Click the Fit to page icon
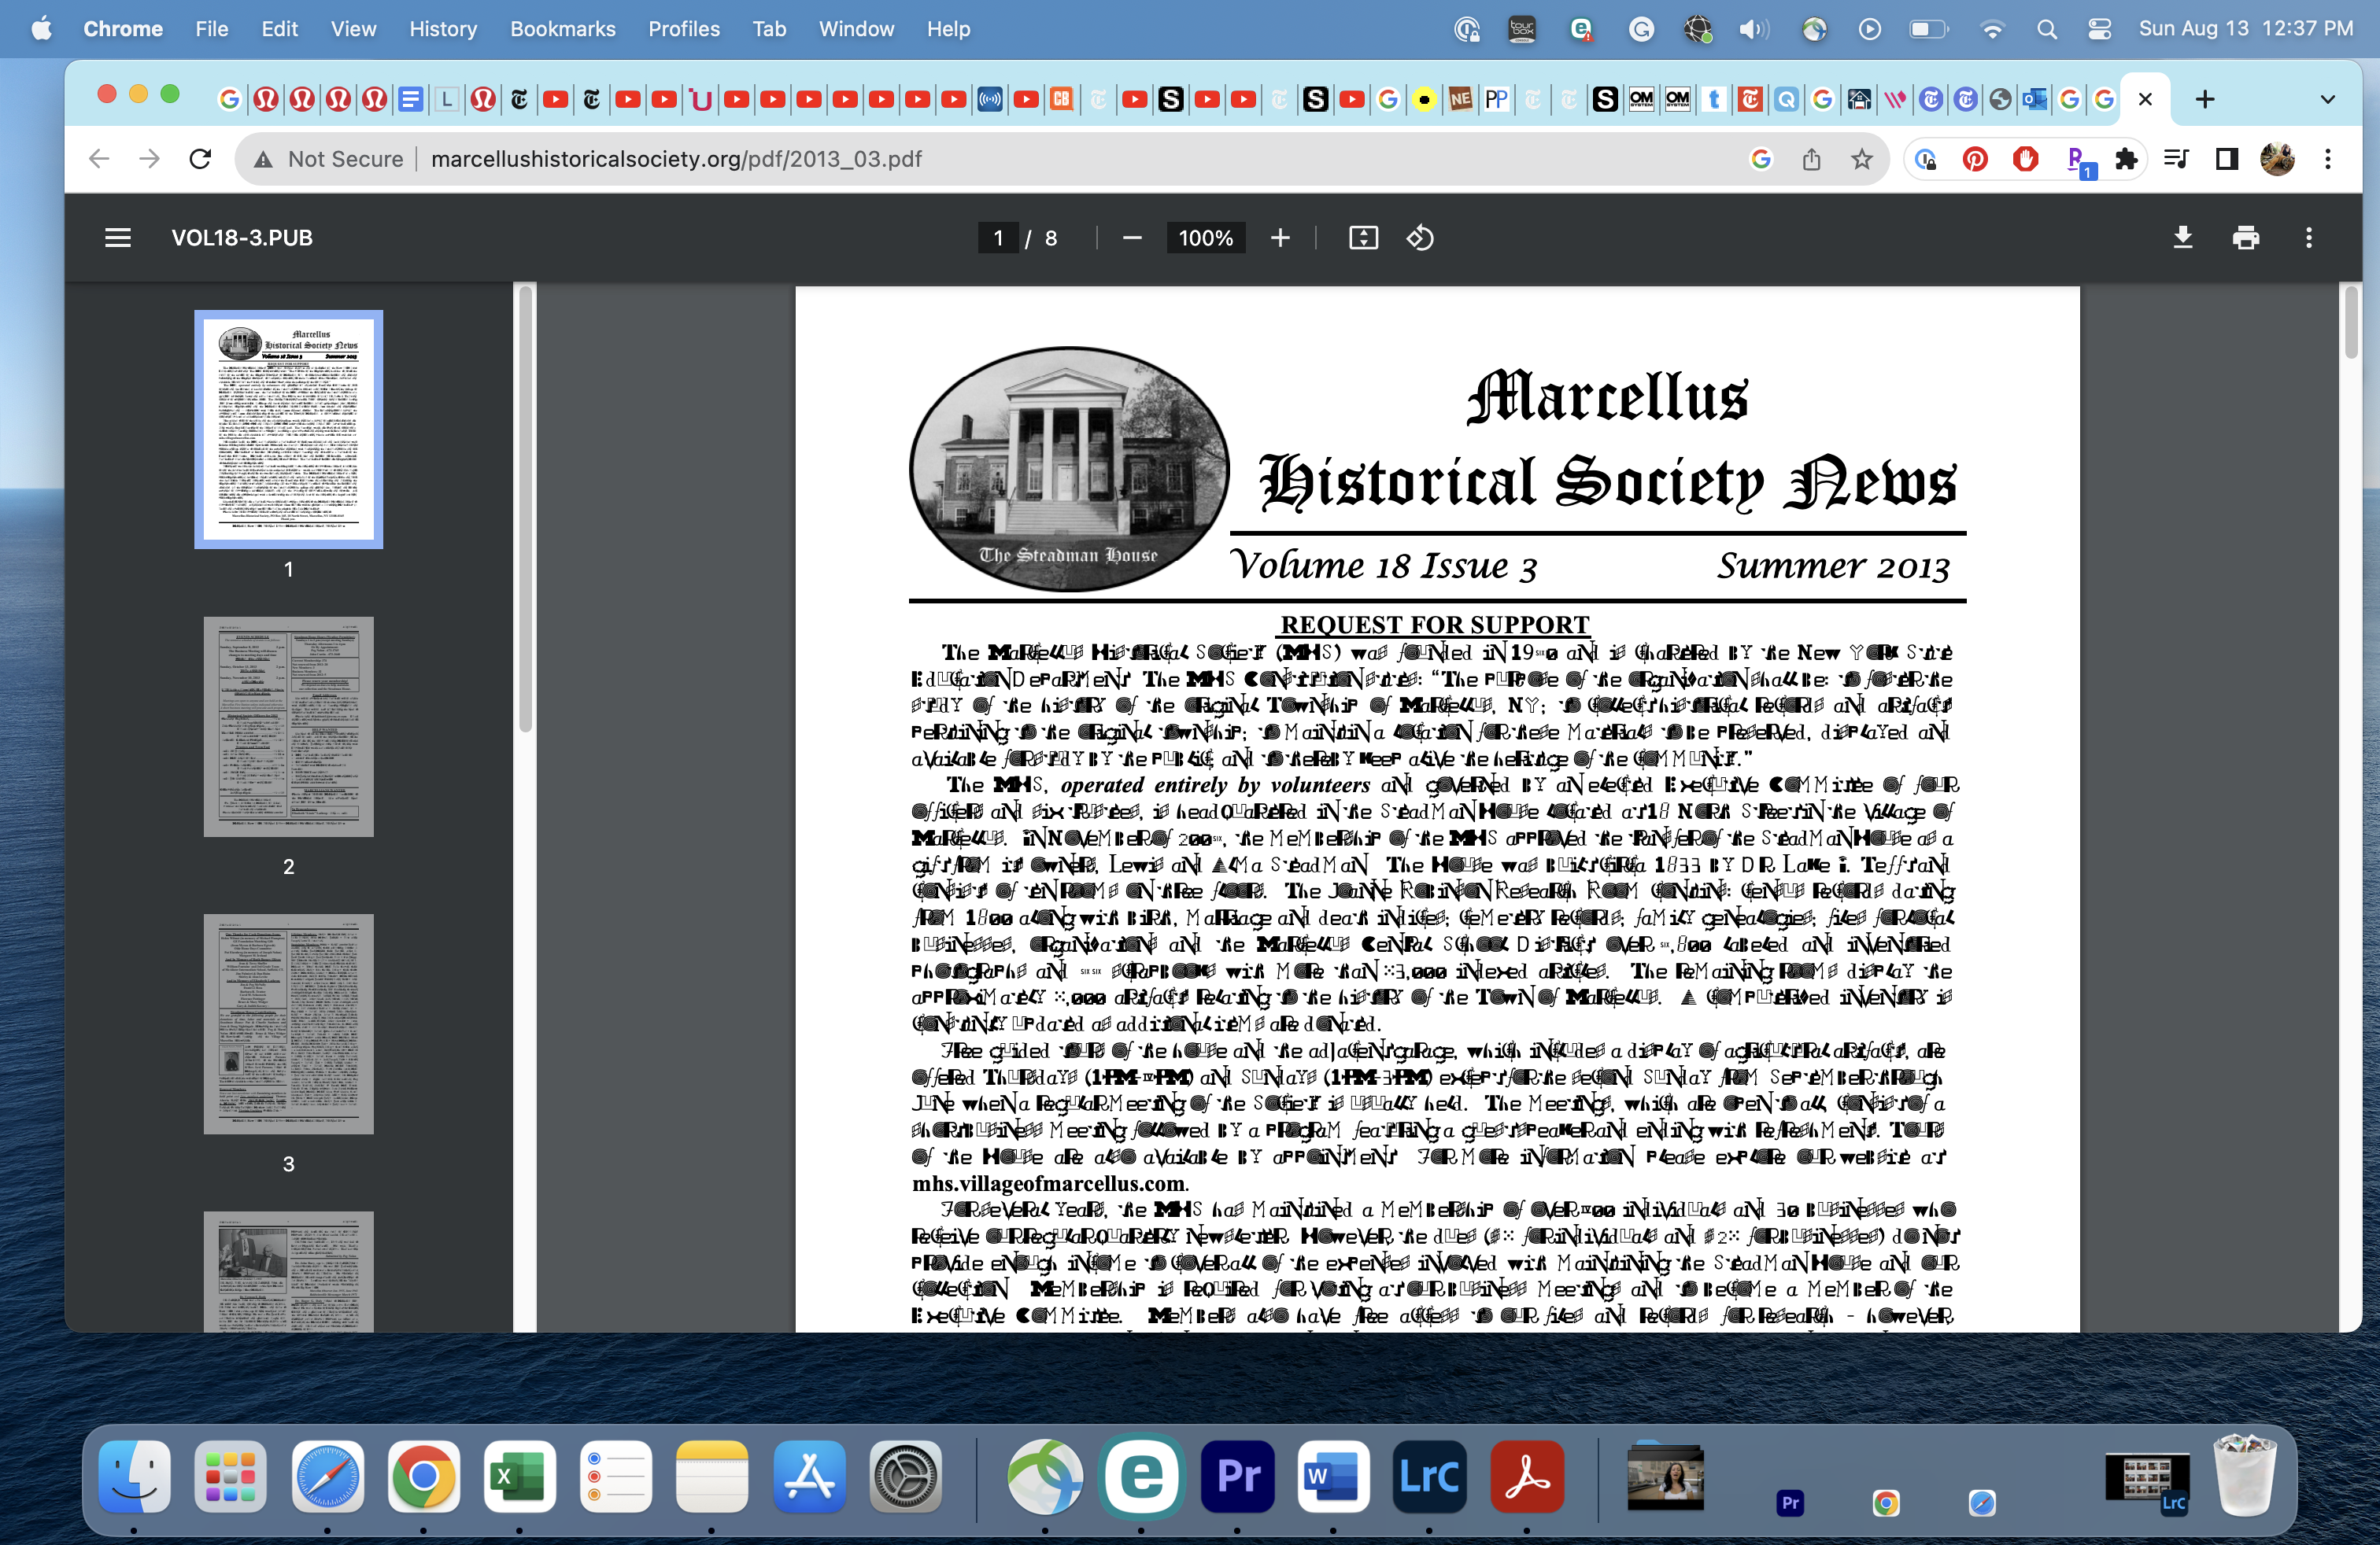Viewport: 2380px width, 1545px height. tap(1363, 238)
